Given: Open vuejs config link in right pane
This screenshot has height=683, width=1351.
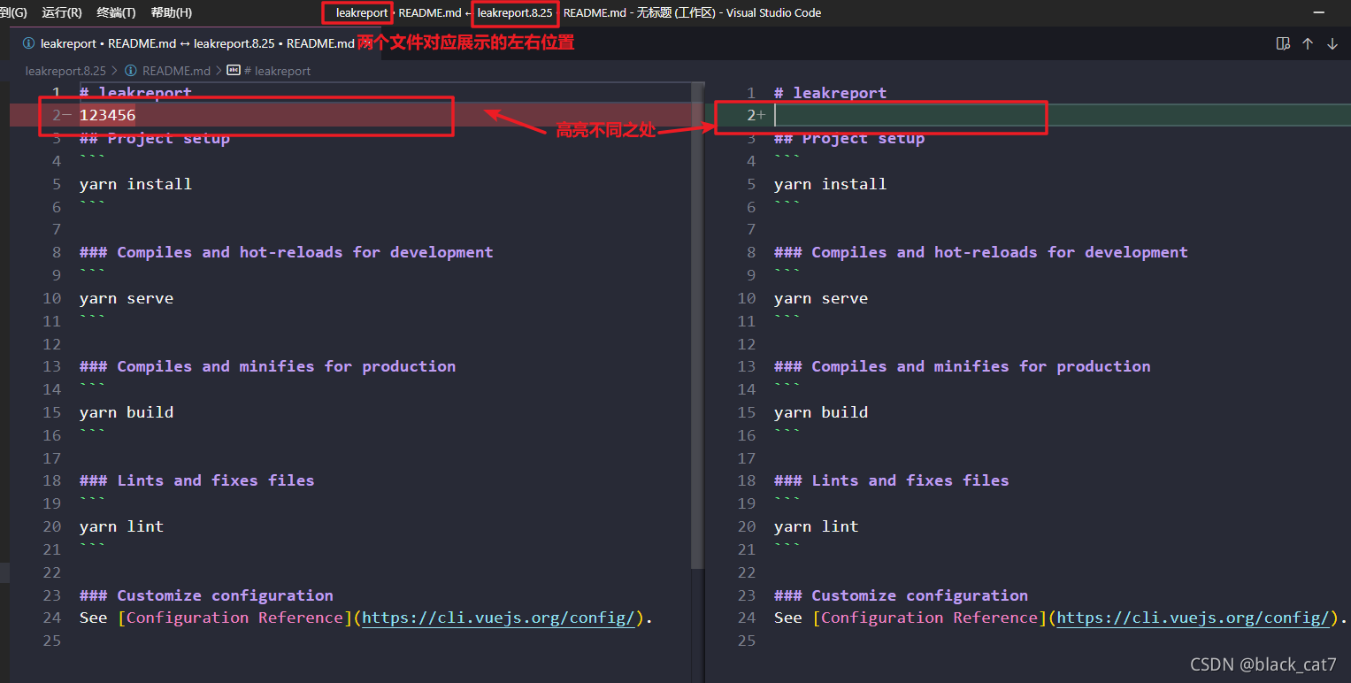Looking at the screenshot, I should pyautogui.click(x=1193, y=618).
